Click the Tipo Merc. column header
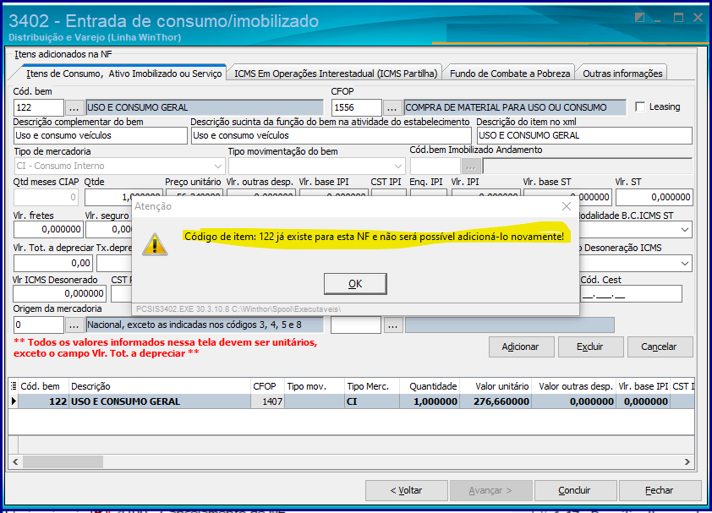The width and height of the screenshot is (712, 513). pos(372,386)
